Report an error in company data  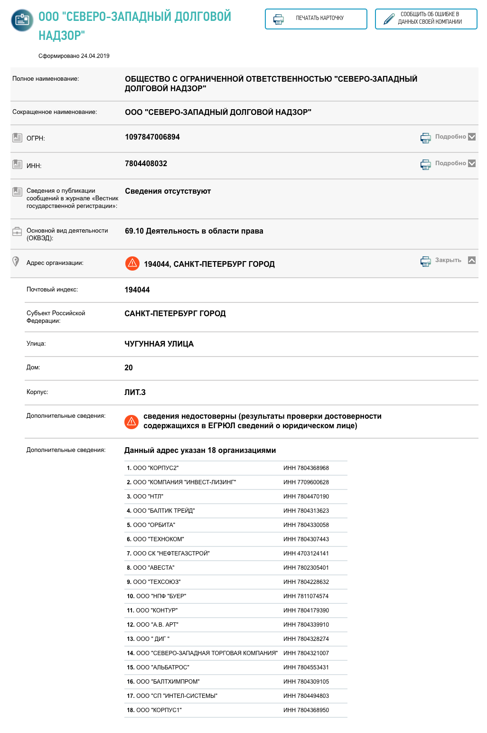(426, 19)
